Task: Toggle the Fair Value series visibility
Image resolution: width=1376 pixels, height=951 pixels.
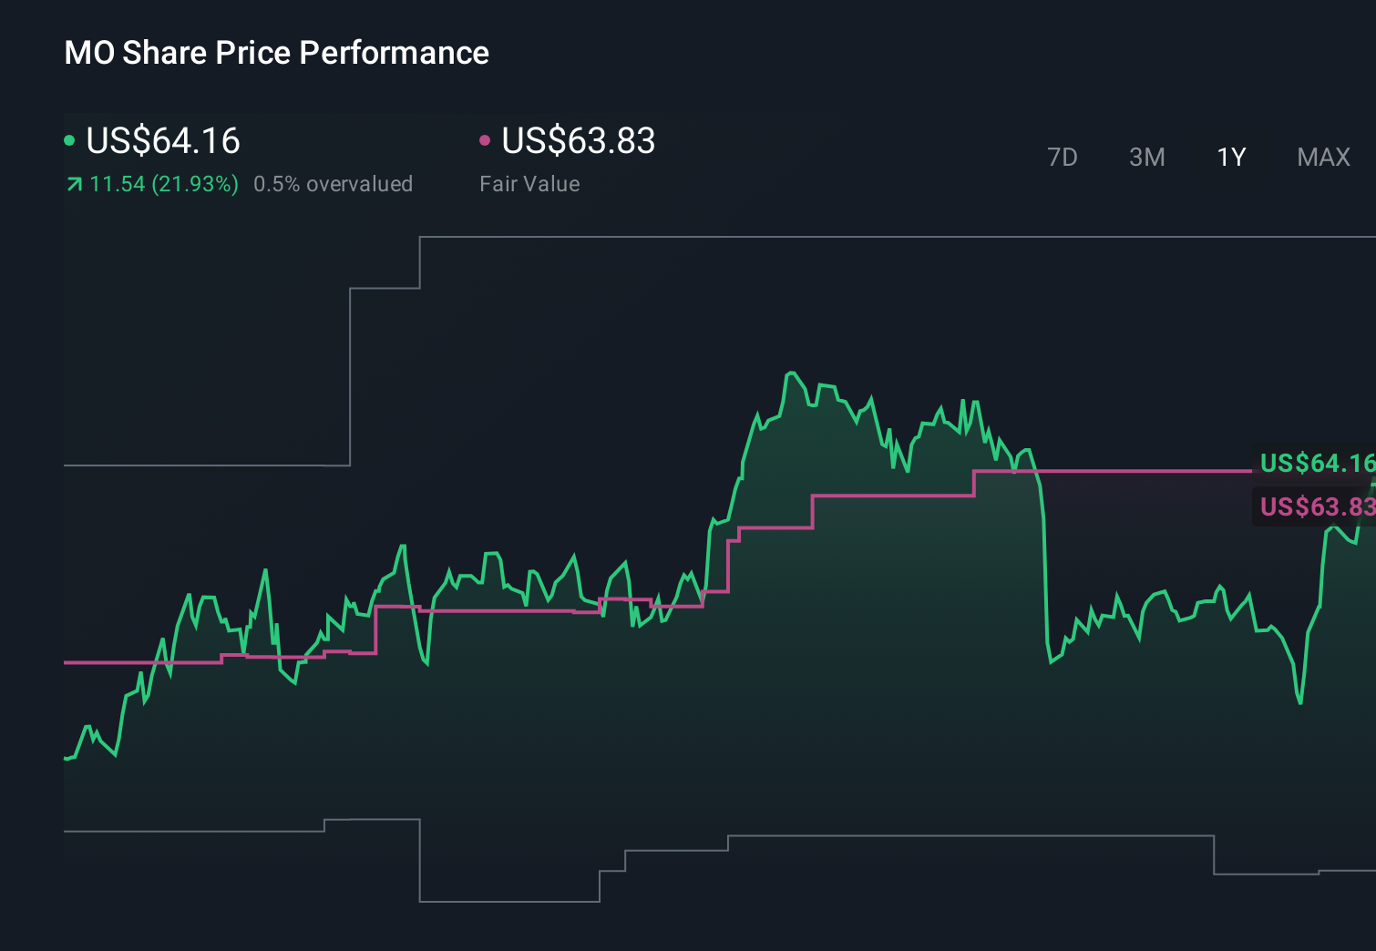Action: 578,141
